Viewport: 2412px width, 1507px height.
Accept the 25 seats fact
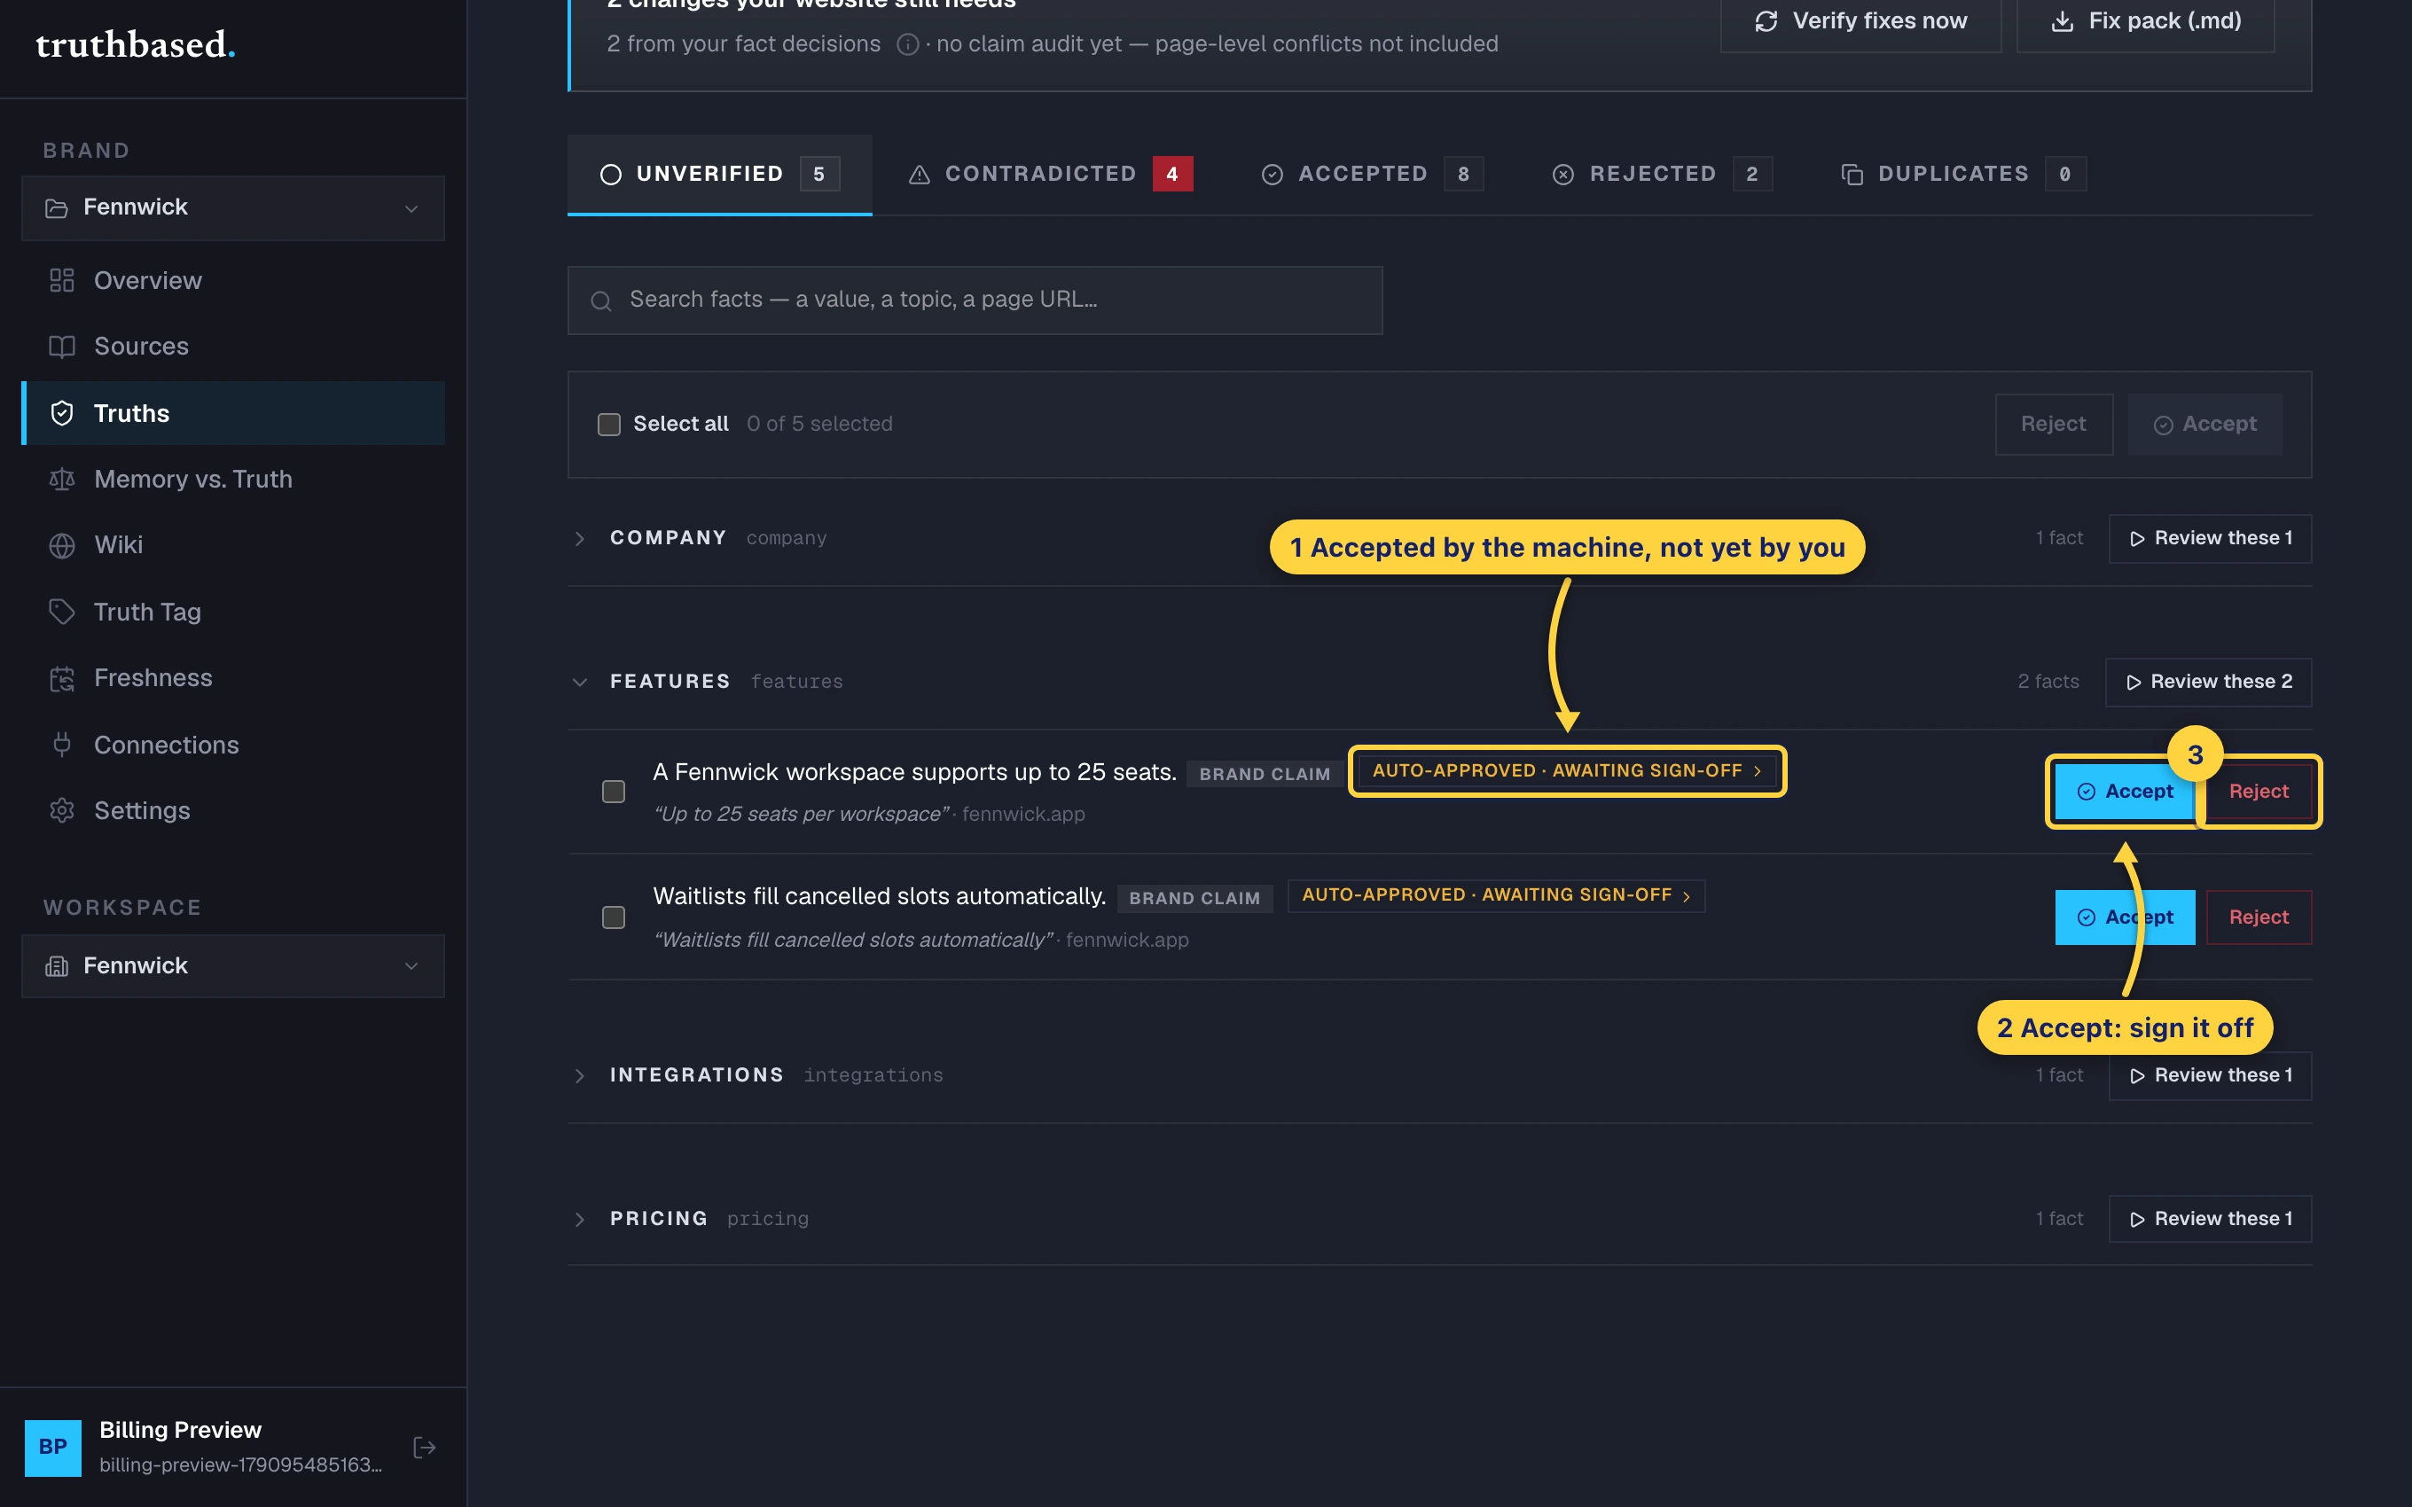2125,792
